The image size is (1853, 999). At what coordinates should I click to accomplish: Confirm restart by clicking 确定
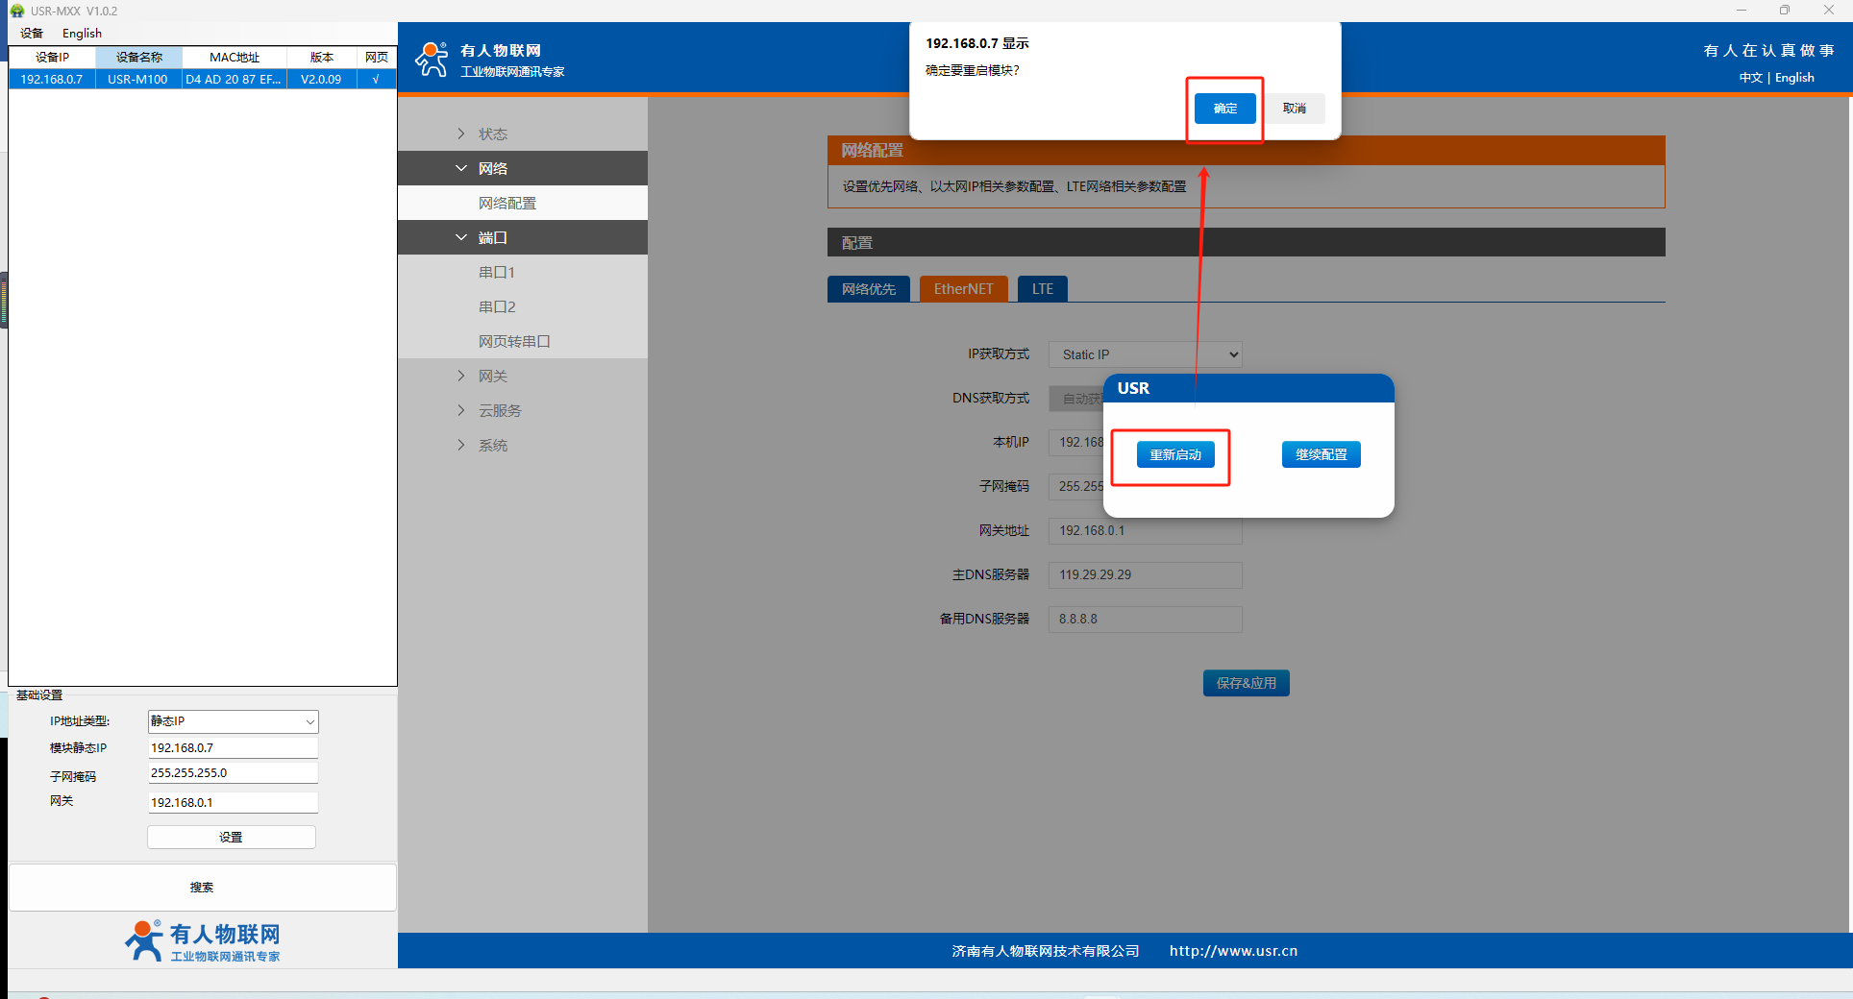pyautogui.click(x=1224, y=109)
